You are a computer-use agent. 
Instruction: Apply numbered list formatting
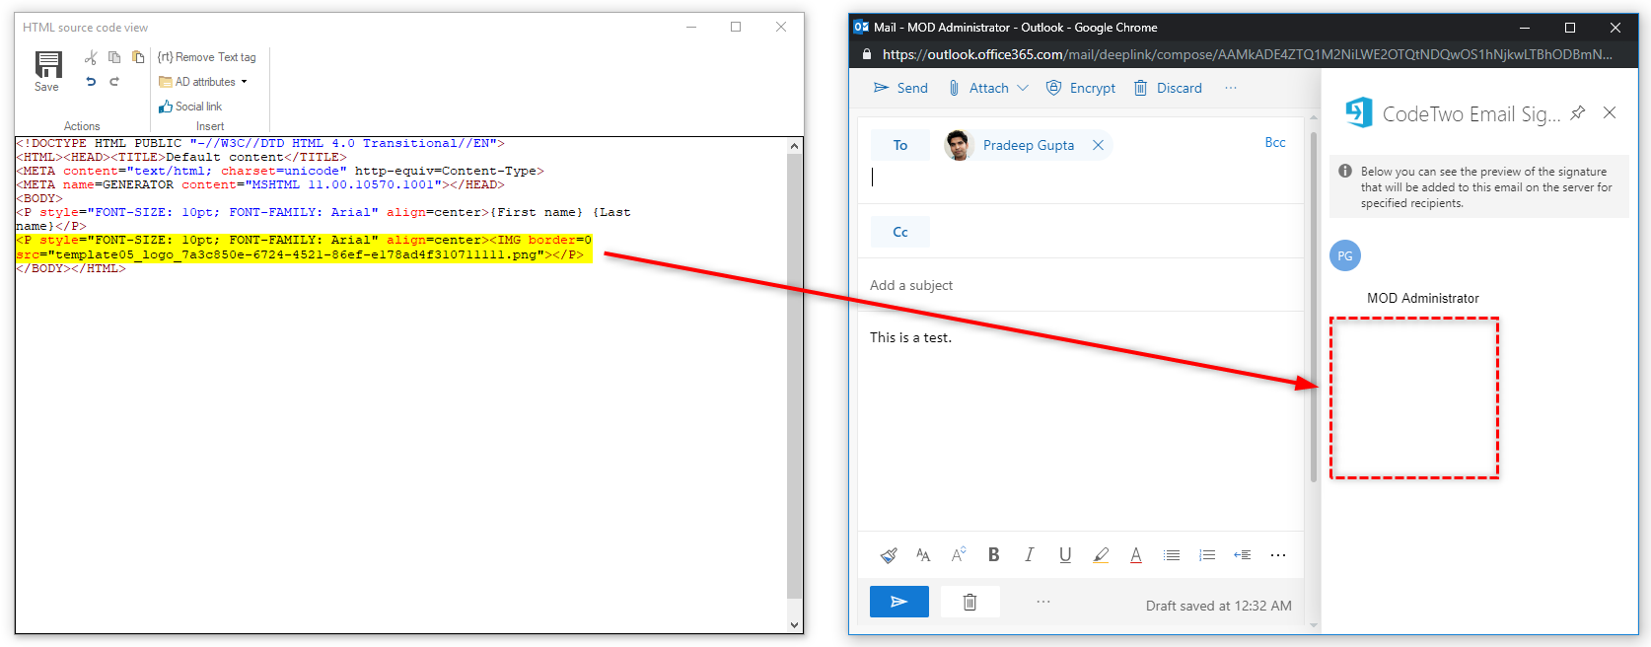[1207, 555]
